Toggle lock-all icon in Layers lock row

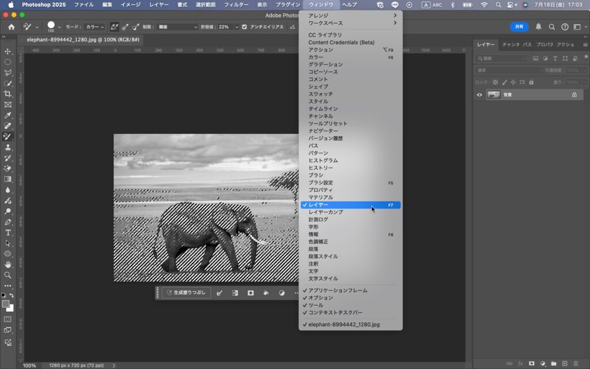tap(531, 82)
